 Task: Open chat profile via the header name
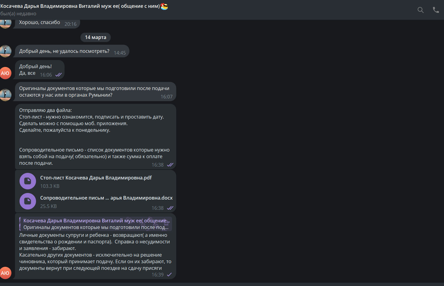click(80, 6)
